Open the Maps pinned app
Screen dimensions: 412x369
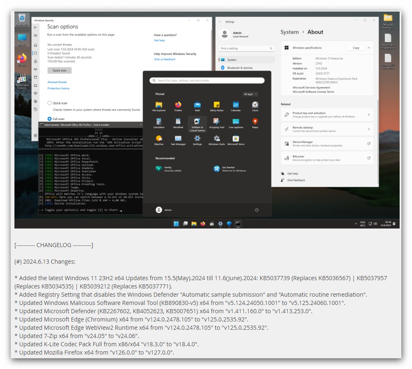point(255,124)
